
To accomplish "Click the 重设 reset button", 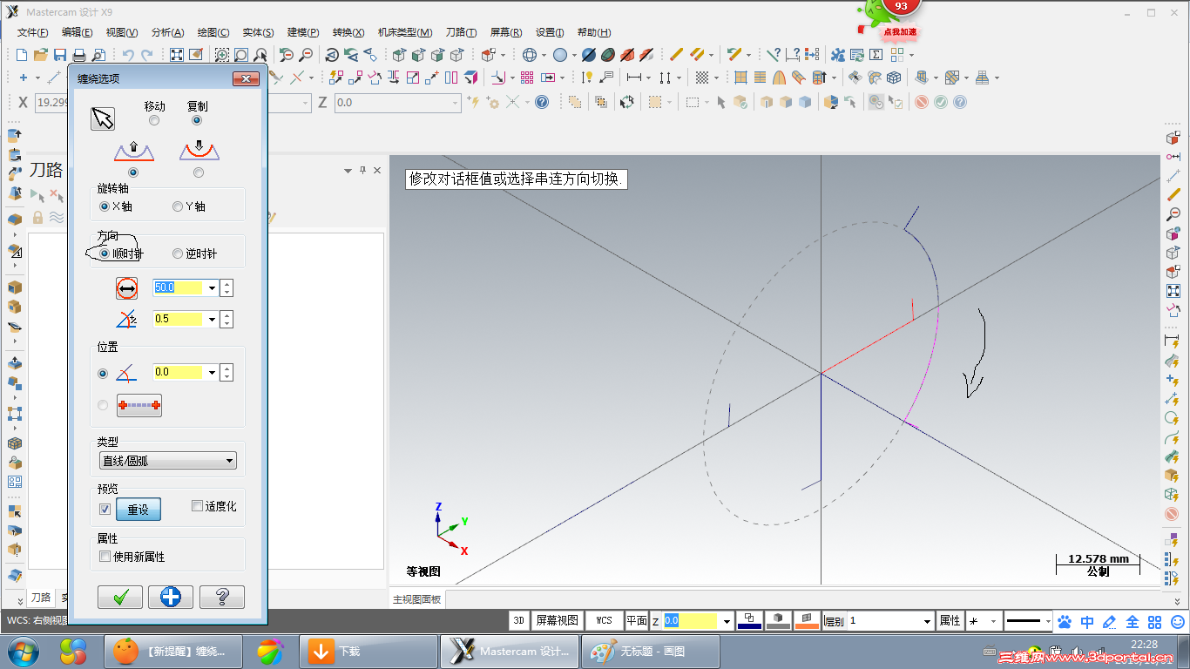I will [139, 510].
